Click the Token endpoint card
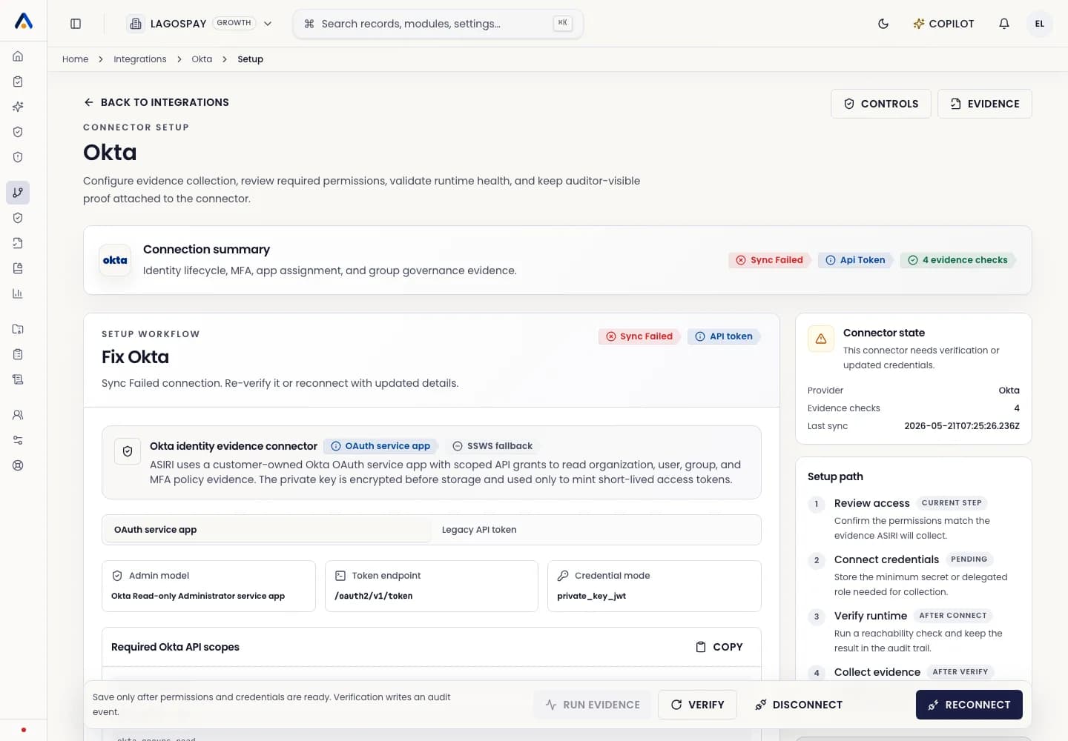Screen dimensions: 1068x741 pos(432,586)
